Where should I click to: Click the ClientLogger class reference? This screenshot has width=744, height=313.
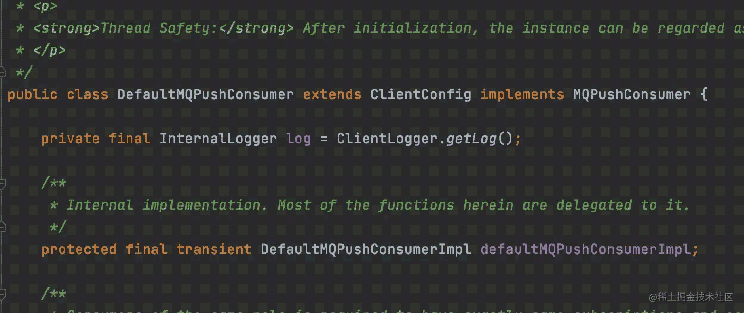(x=387, y=139)
